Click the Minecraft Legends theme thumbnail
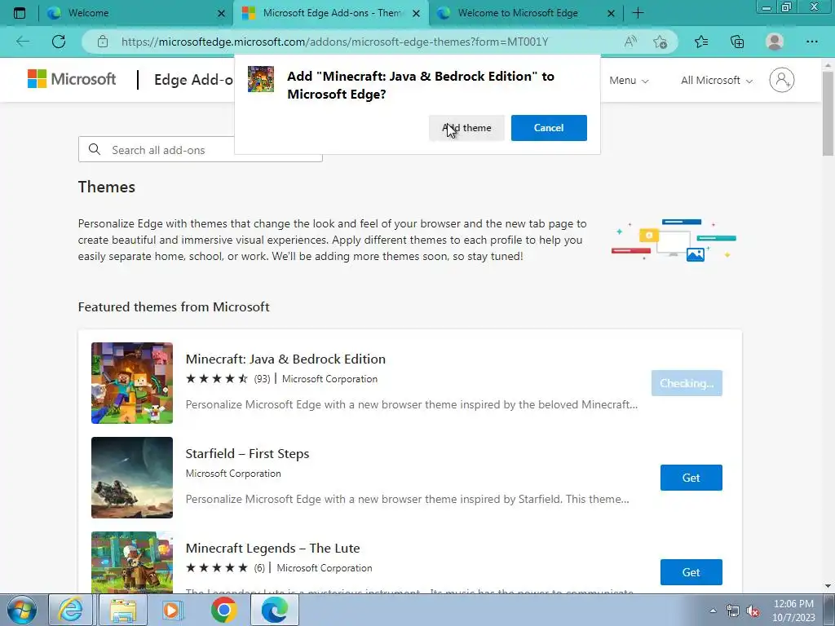Screen dimensions: 835x626 [132, 562]
